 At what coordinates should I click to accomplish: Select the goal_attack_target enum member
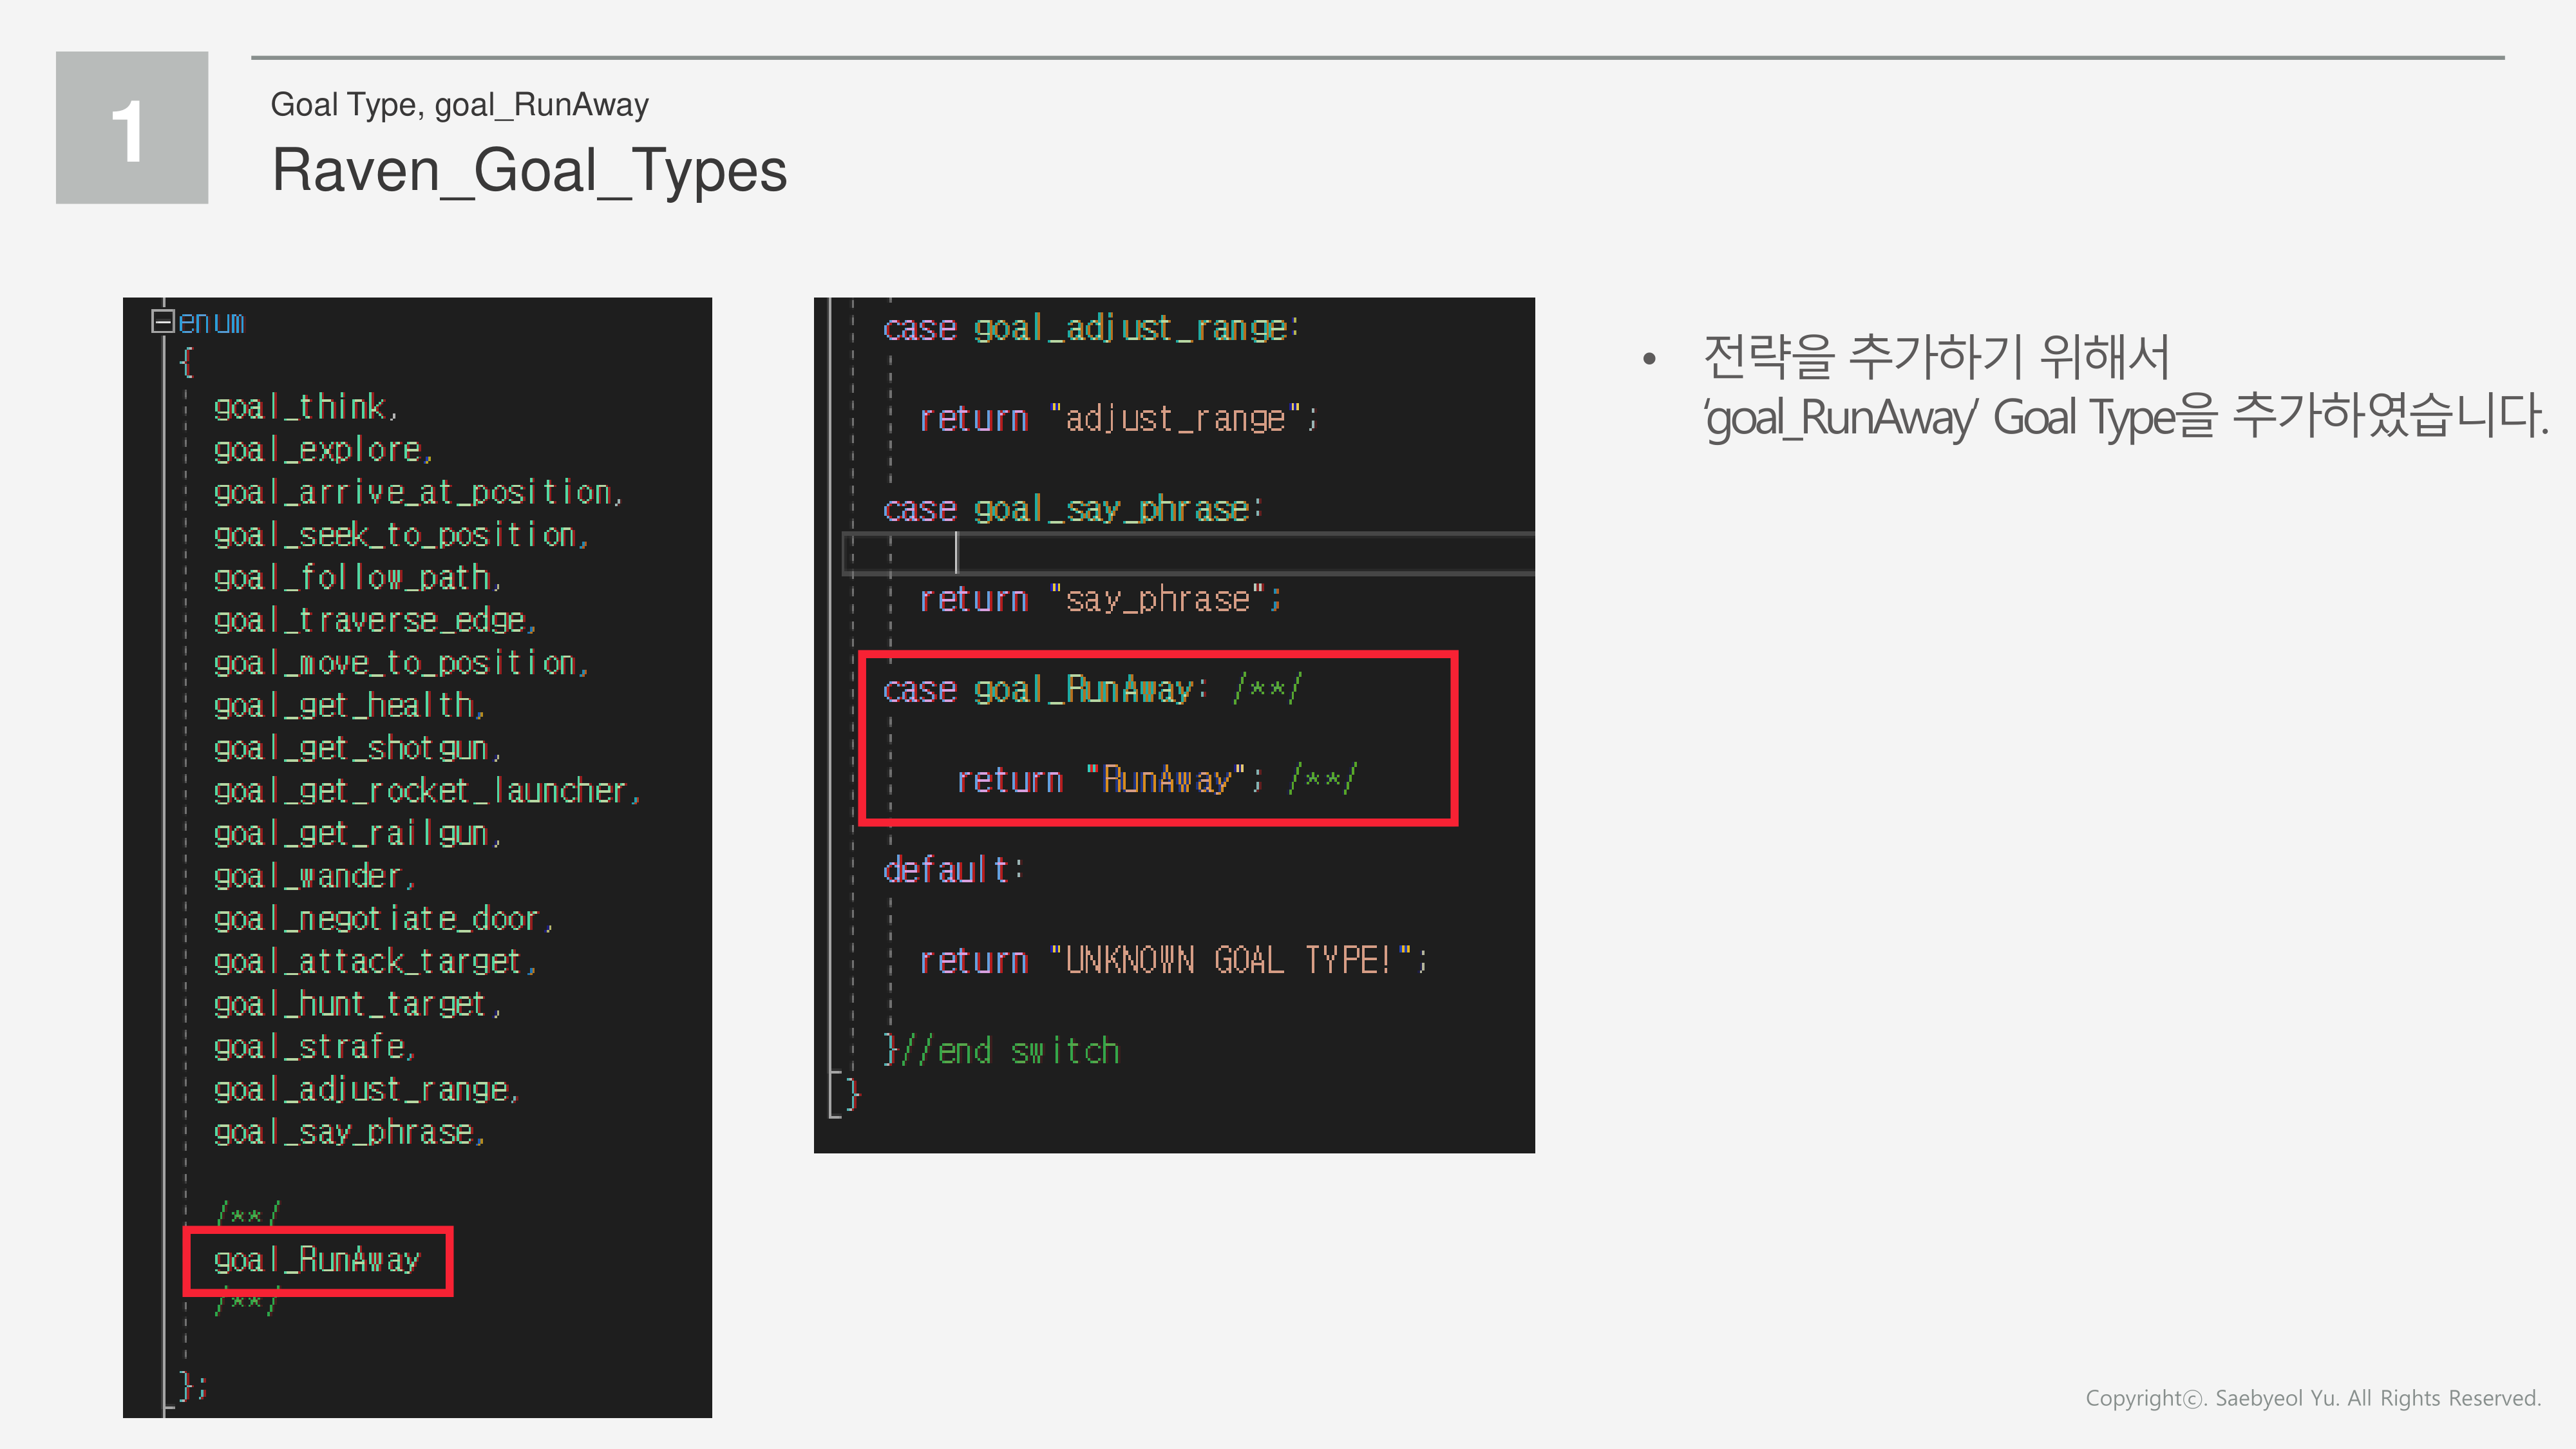372,961
